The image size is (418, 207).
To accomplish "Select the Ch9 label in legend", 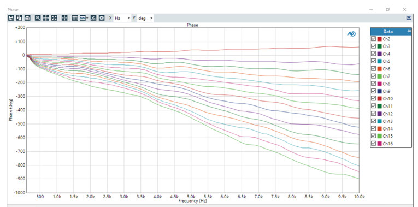I will pos(386,91).
